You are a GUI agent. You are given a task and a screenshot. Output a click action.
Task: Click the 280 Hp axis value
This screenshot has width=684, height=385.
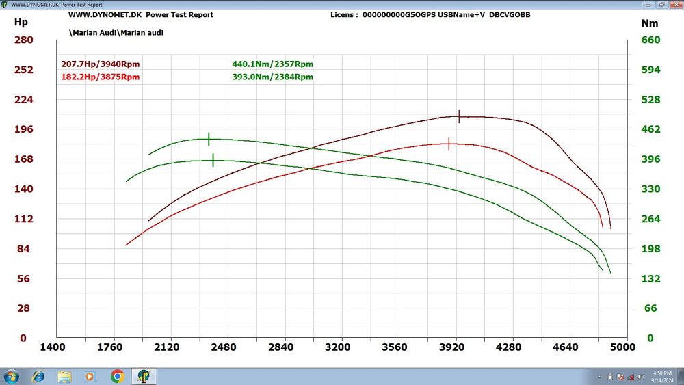coord(23,40)
